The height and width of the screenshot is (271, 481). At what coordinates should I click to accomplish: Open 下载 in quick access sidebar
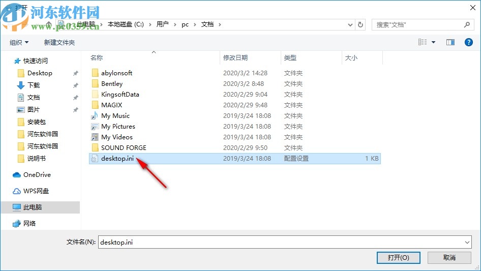coord(34,85)
